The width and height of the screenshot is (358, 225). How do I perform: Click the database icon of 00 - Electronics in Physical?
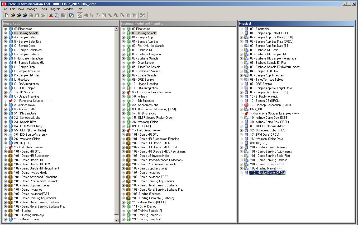(246, 29)
